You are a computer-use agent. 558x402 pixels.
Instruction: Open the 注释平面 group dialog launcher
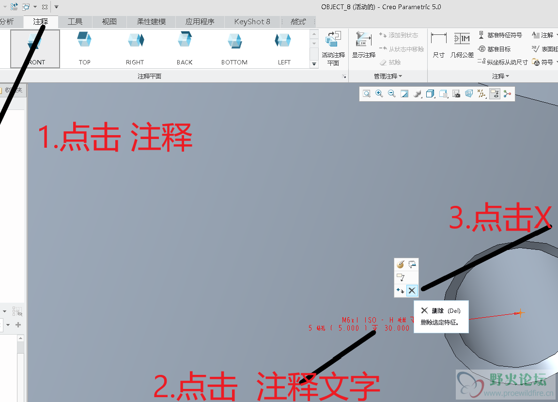344,77
